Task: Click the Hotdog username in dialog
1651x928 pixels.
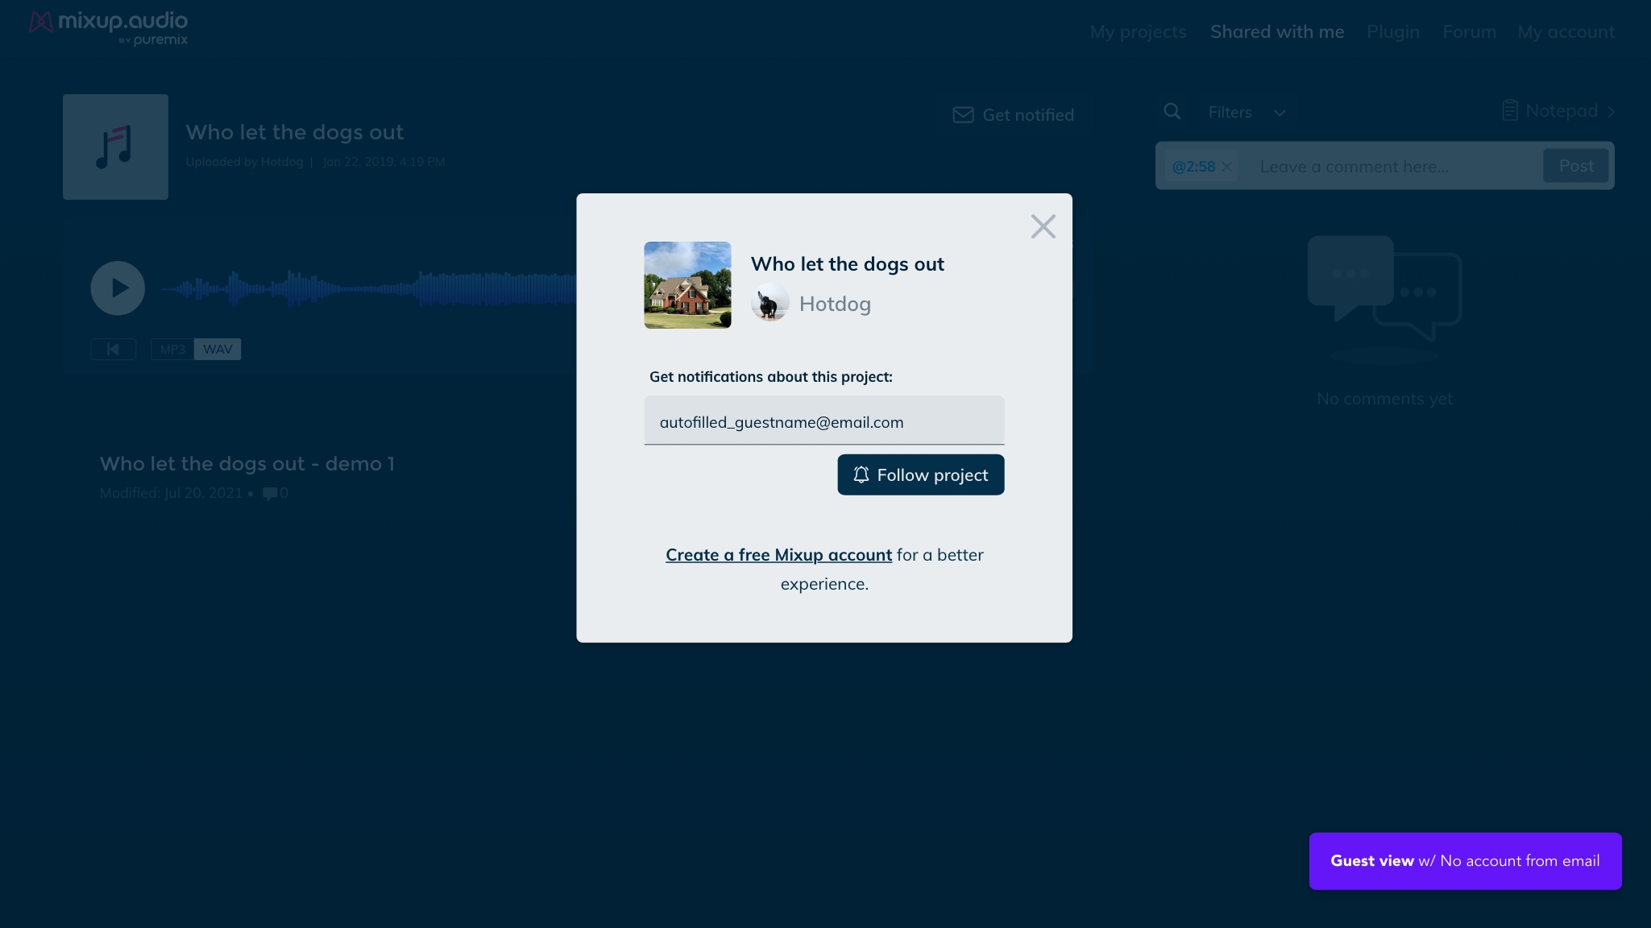Action: point(835,304)
